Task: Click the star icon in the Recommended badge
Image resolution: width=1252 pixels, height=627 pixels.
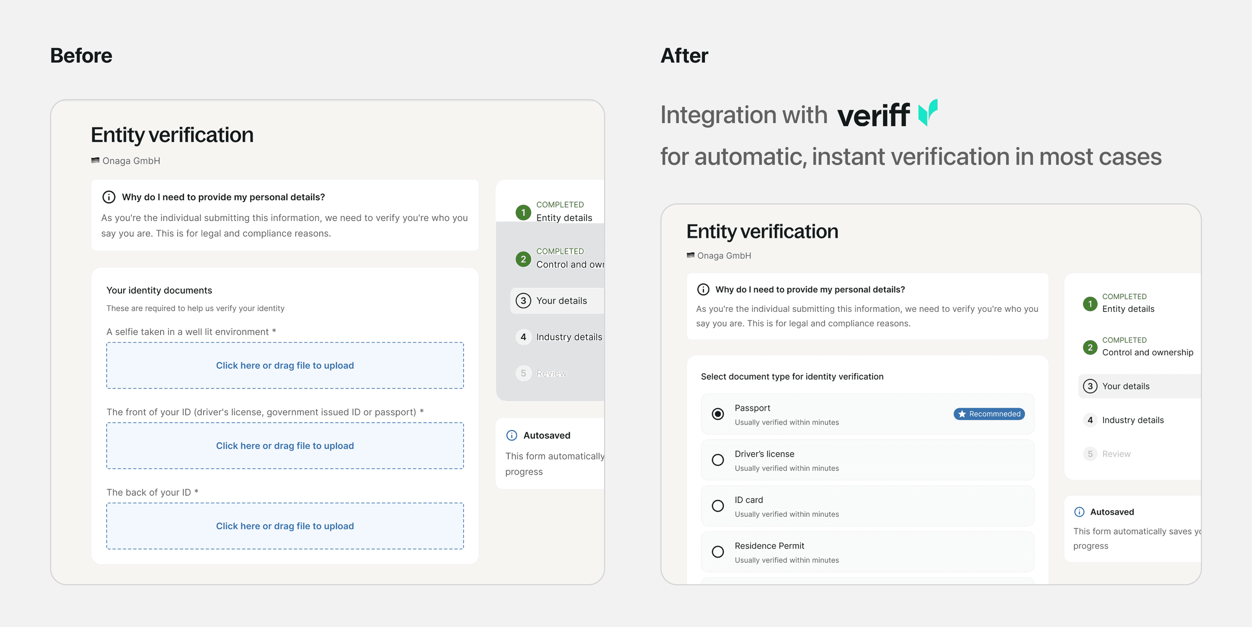Action: [x=961, y=414]
